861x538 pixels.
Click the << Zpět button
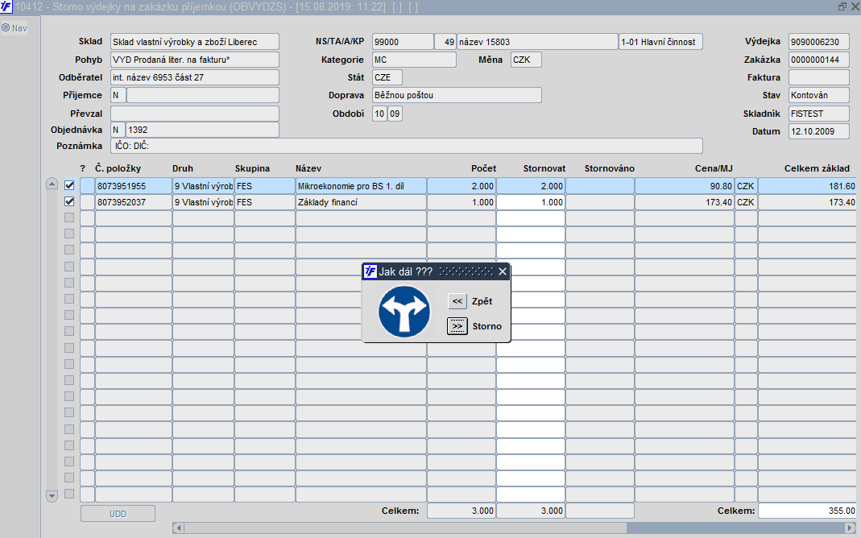click(457, 301)
